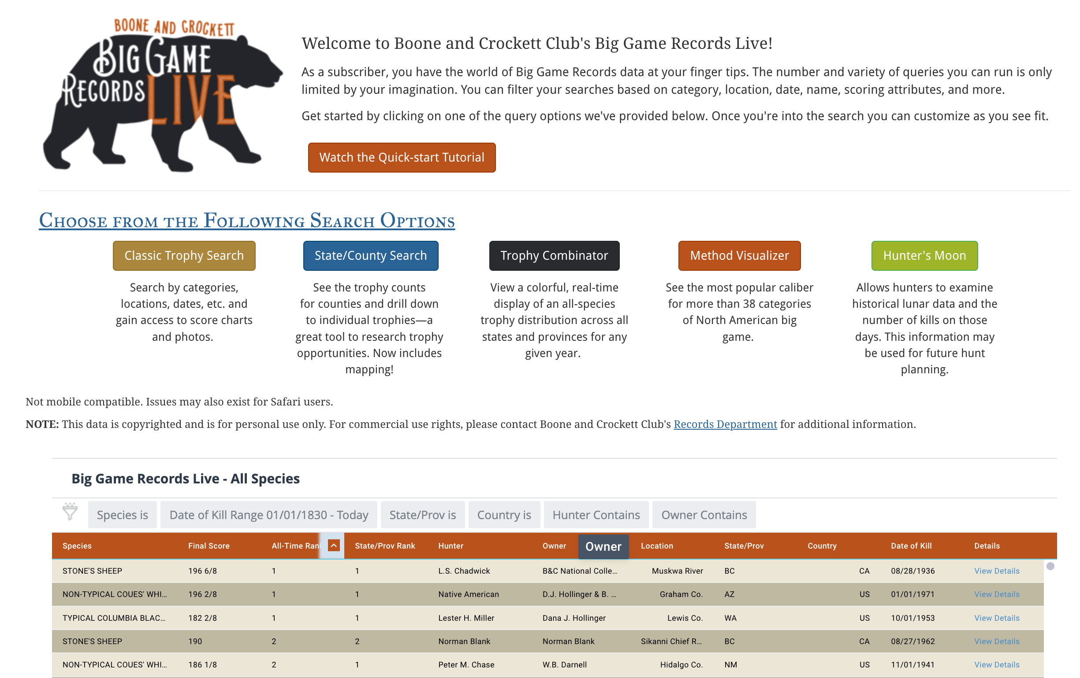Image resolution: width=1080 pixels, height=678 pixels.
Task: Sort by the Final Score column header
Action: point(209,546)
